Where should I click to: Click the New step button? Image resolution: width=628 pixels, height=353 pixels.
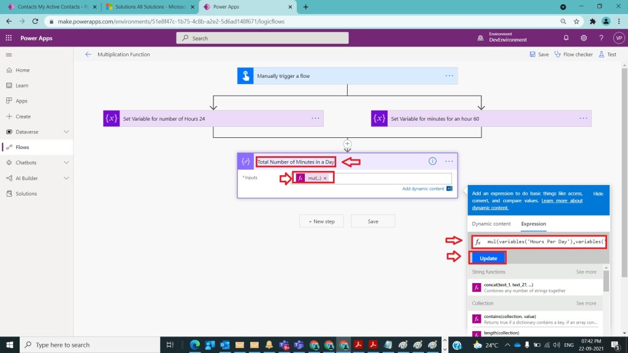322,221
